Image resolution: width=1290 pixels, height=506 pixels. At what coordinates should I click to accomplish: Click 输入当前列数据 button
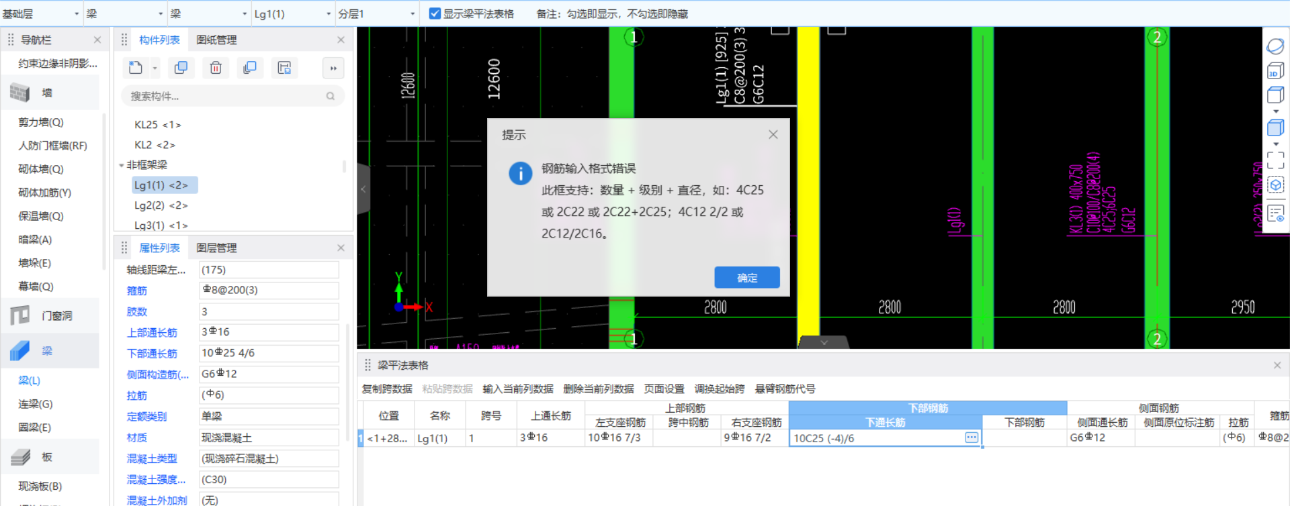[518, 389]
